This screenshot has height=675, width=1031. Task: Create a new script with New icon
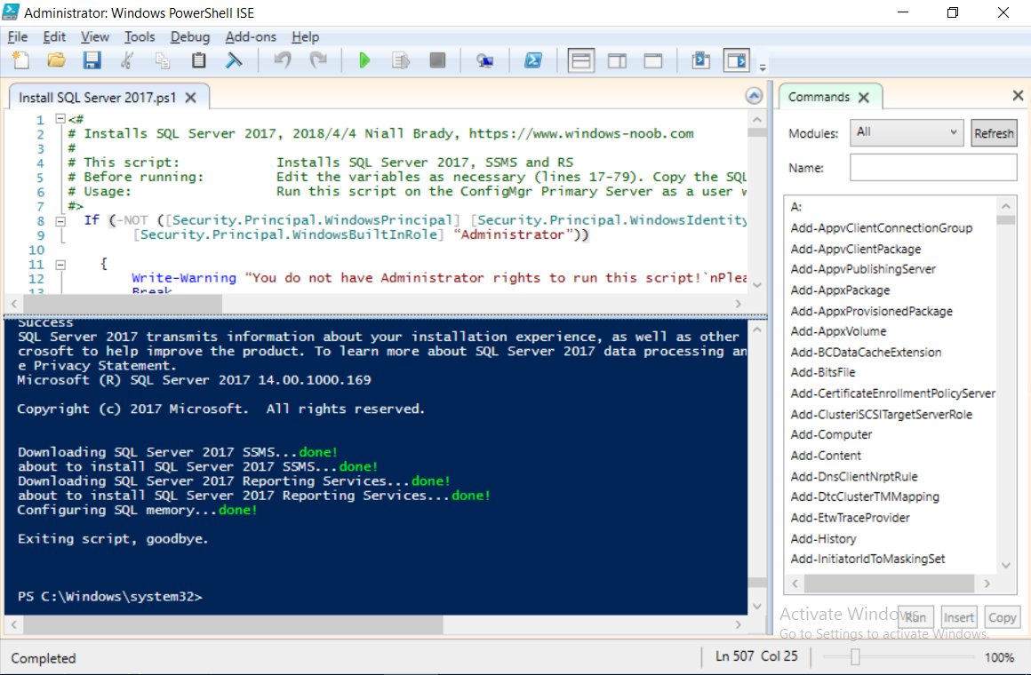[21, 60]
